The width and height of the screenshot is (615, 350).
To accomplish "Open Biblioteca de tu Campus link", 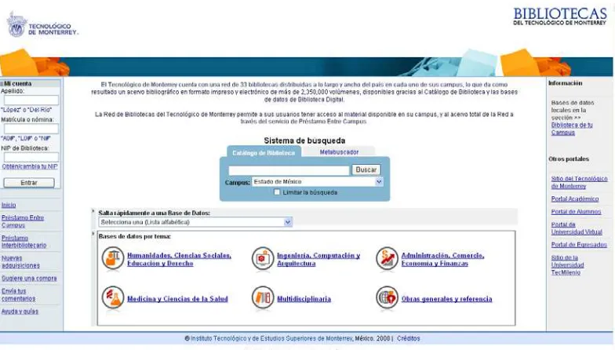I will [572, 129].
